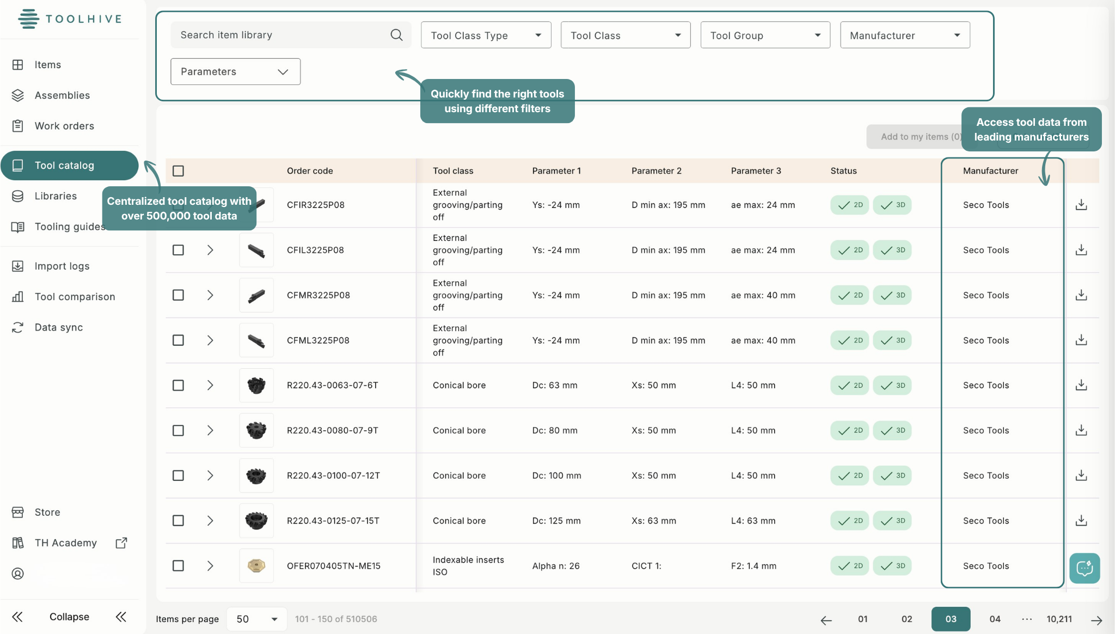This screenshot has height=634, width=1115.
Task: Download the CFMR3225P08 tool data
Action: click(1081, 295)
